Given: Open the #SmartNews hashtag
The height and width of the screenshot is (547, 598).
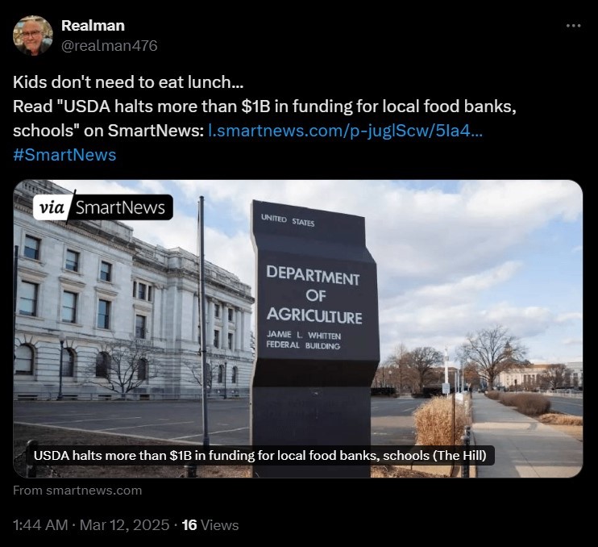Looking at the screenshot, I should coord(64,155).
